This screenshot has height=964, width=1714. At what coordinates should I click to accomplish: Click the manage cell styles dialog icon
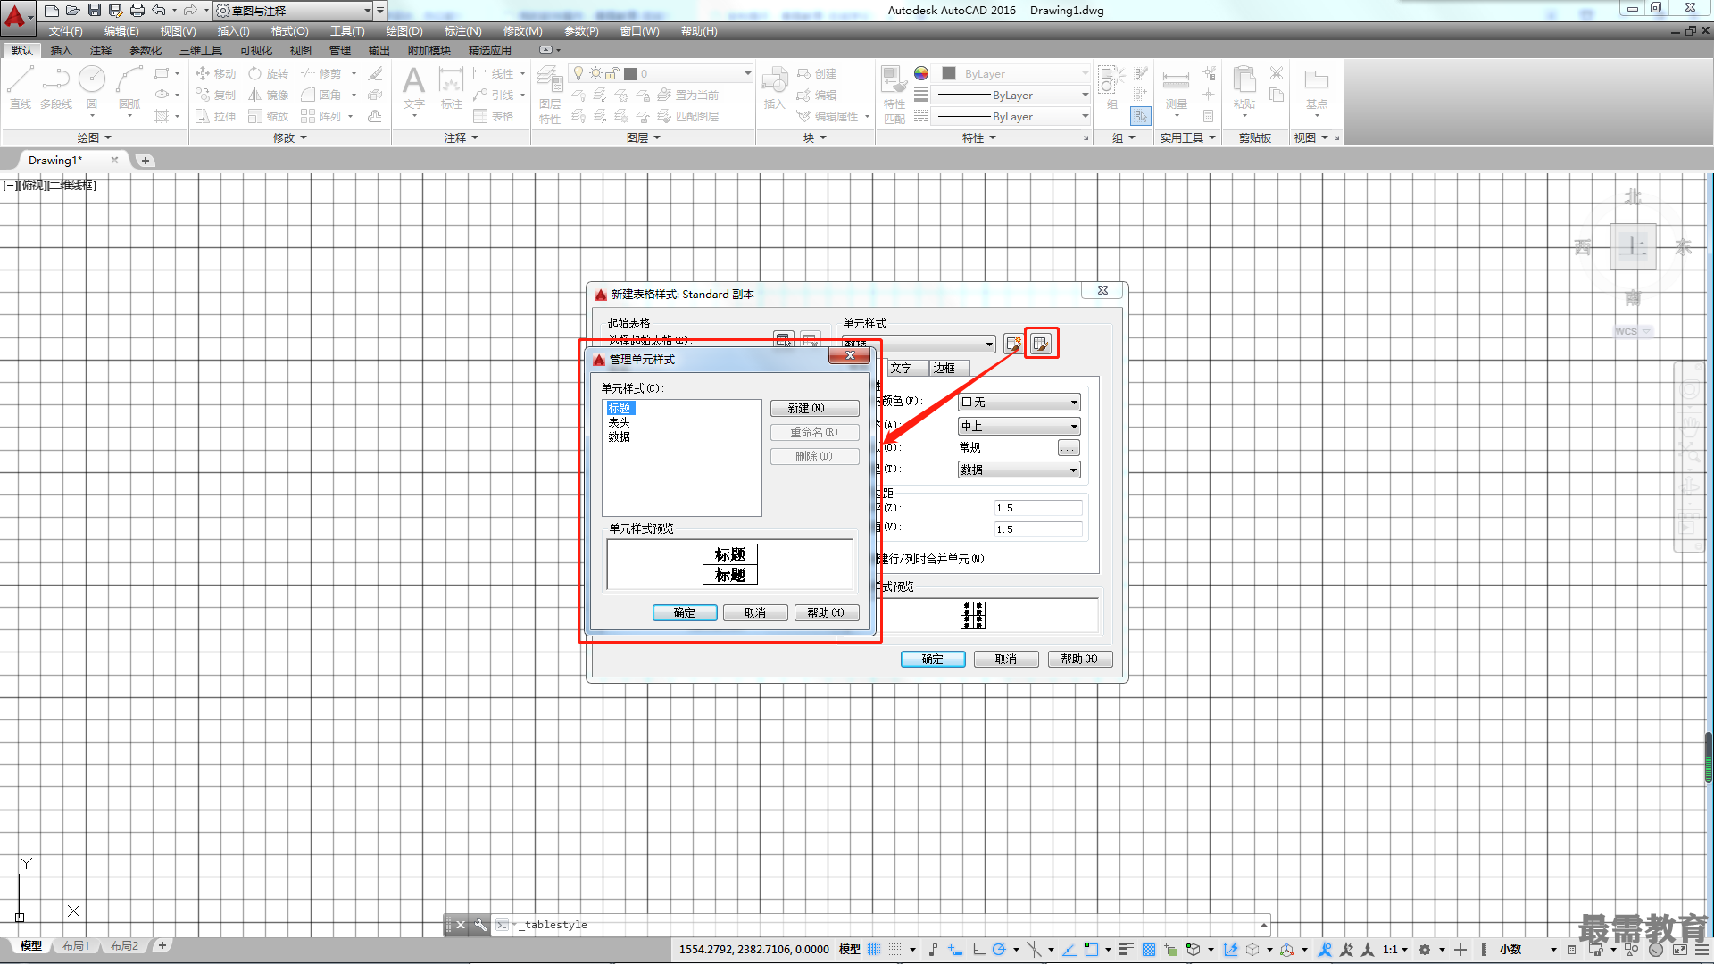1041,344
